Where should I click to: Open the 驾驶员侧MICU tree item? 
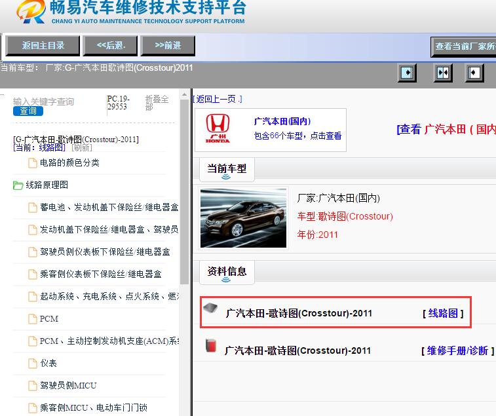68,385
